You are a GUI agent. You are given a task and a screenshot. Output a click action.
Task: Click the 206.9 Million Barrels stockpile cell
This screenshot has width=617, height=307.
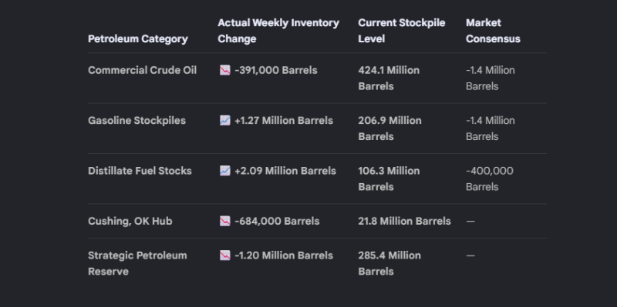389,128
